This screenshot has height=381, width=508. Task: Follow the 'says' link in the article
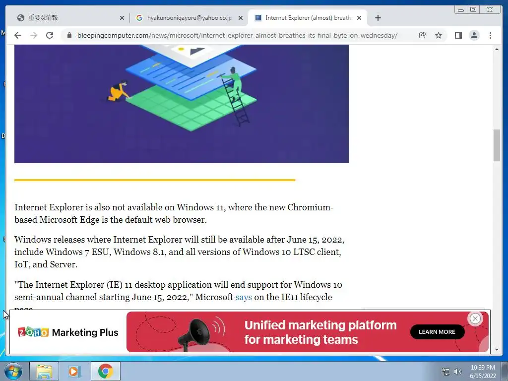tap(244, 297)
